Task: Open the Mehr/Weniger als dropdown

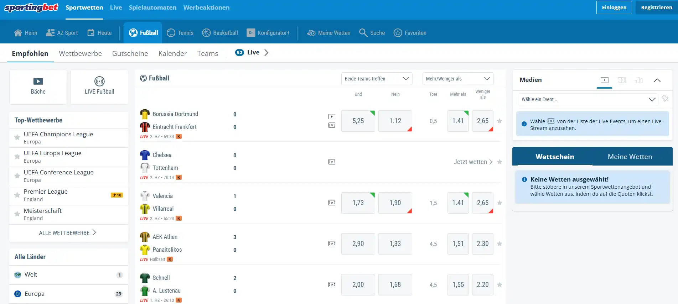Action: [458, 79]
